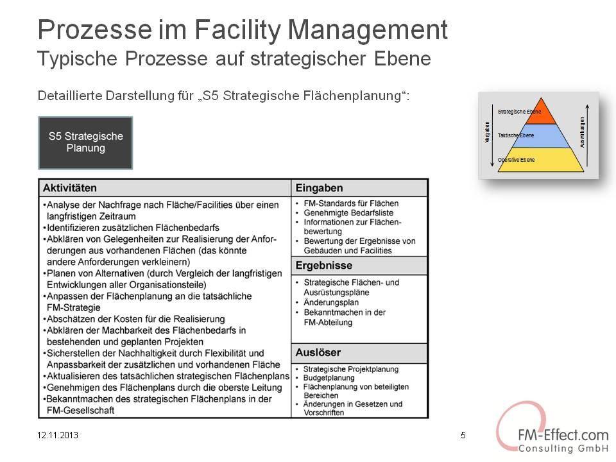Viewport: 616px width, 462px height.
Task: Click the date '12.11.2013'
Action: (x=57, y=435)
